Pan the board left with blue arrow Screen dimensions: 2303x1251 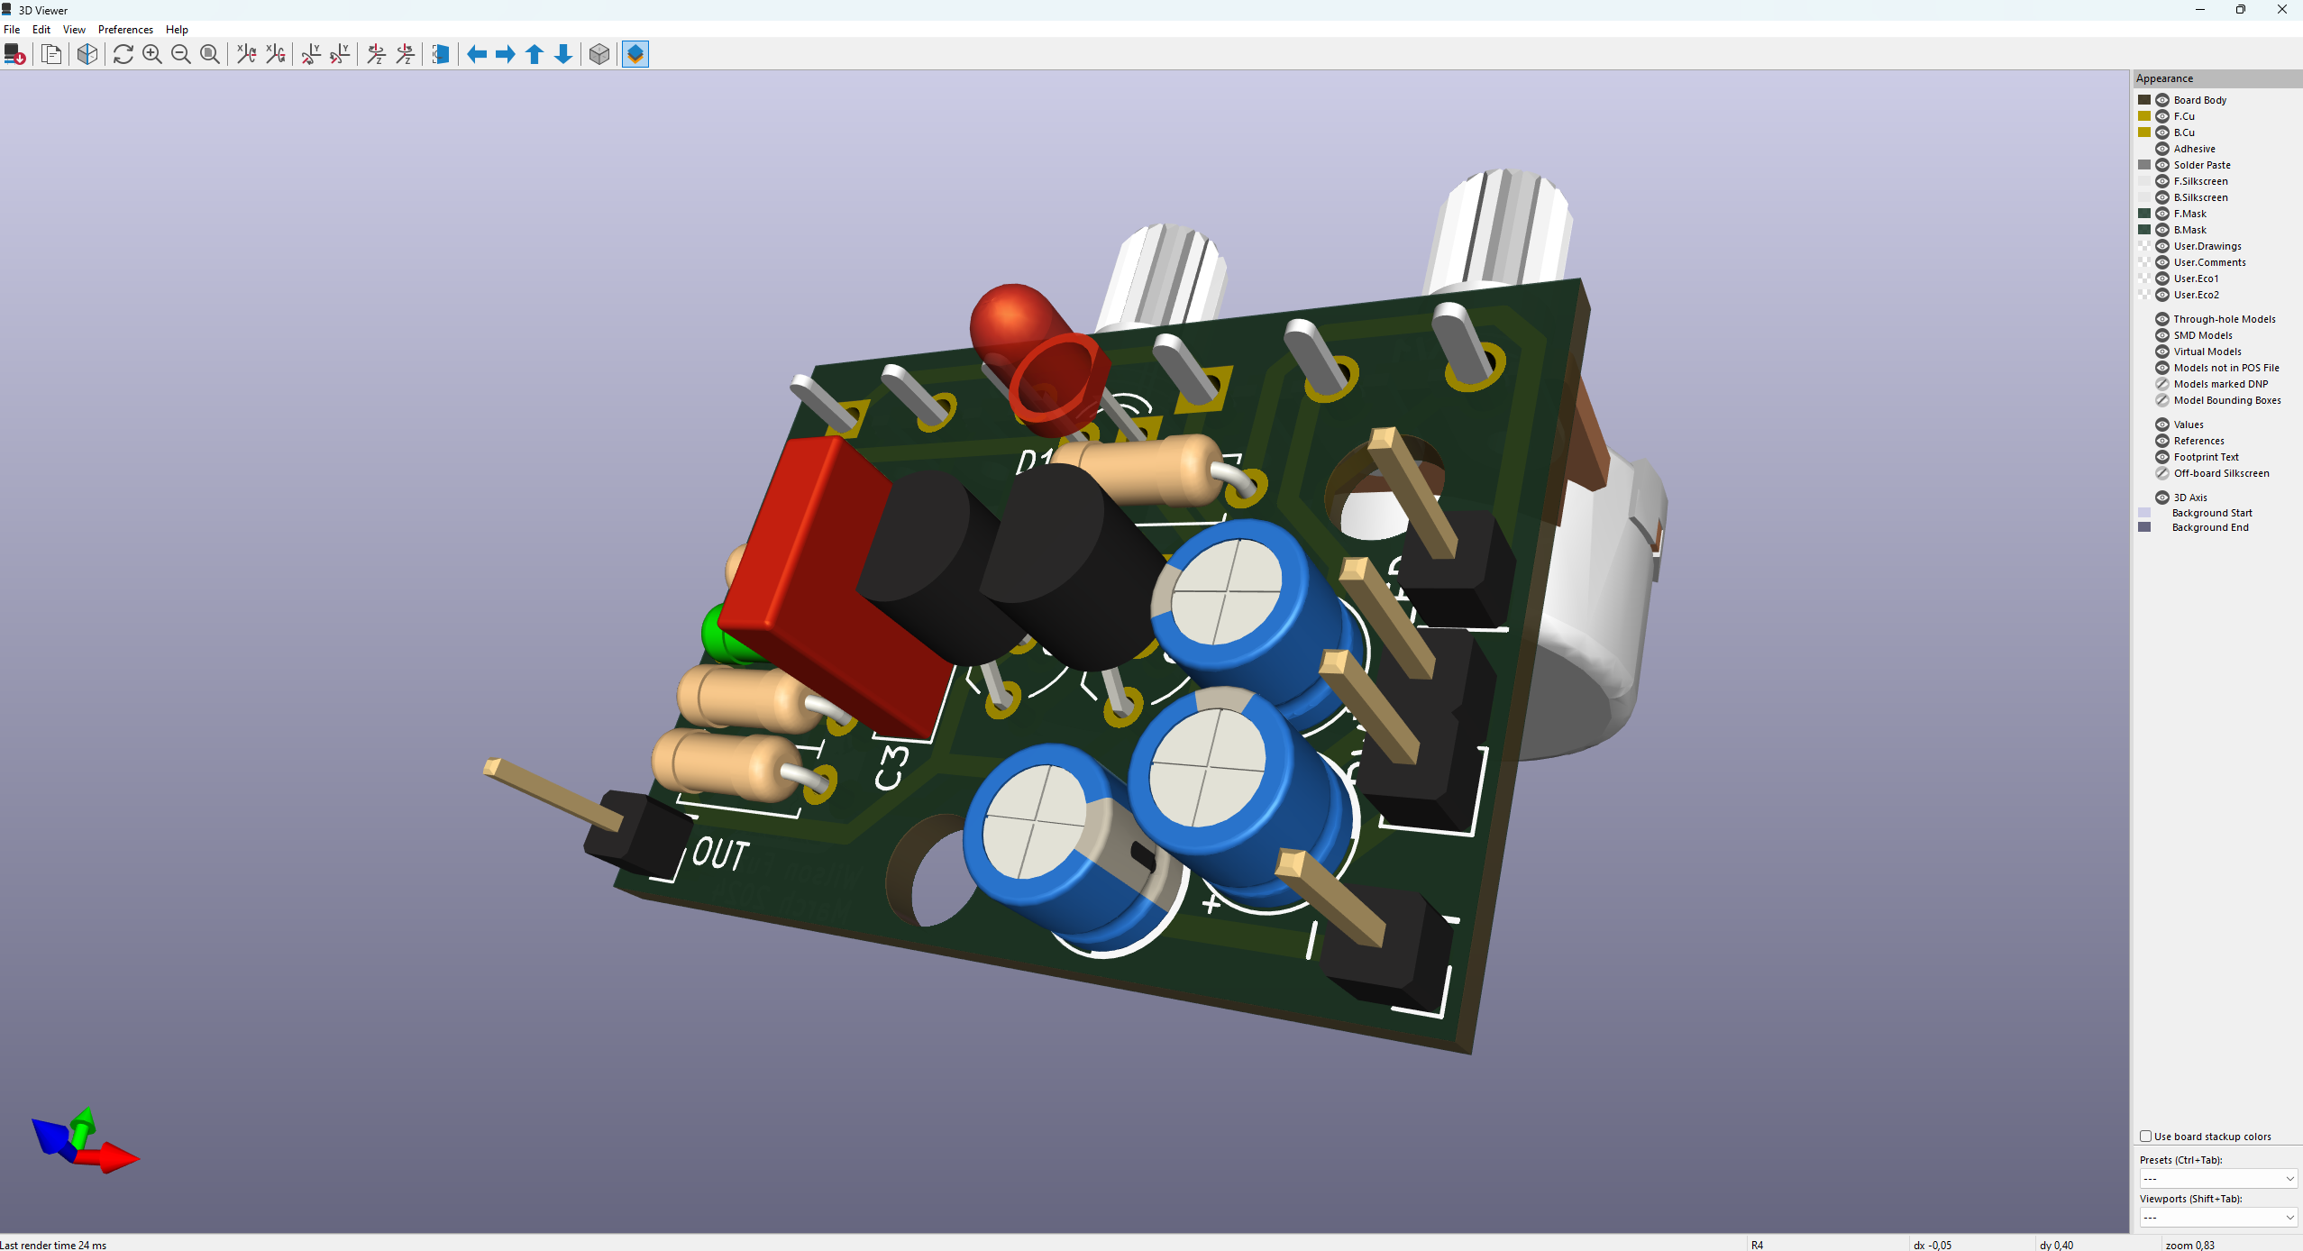[x=477, y=54]
